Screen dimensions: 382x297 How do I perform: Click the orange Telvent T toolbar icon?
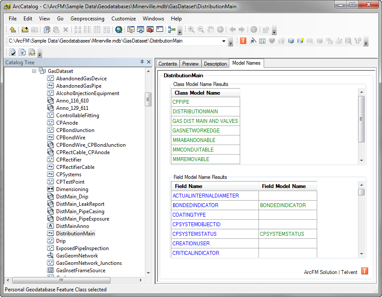click(243, 40)
